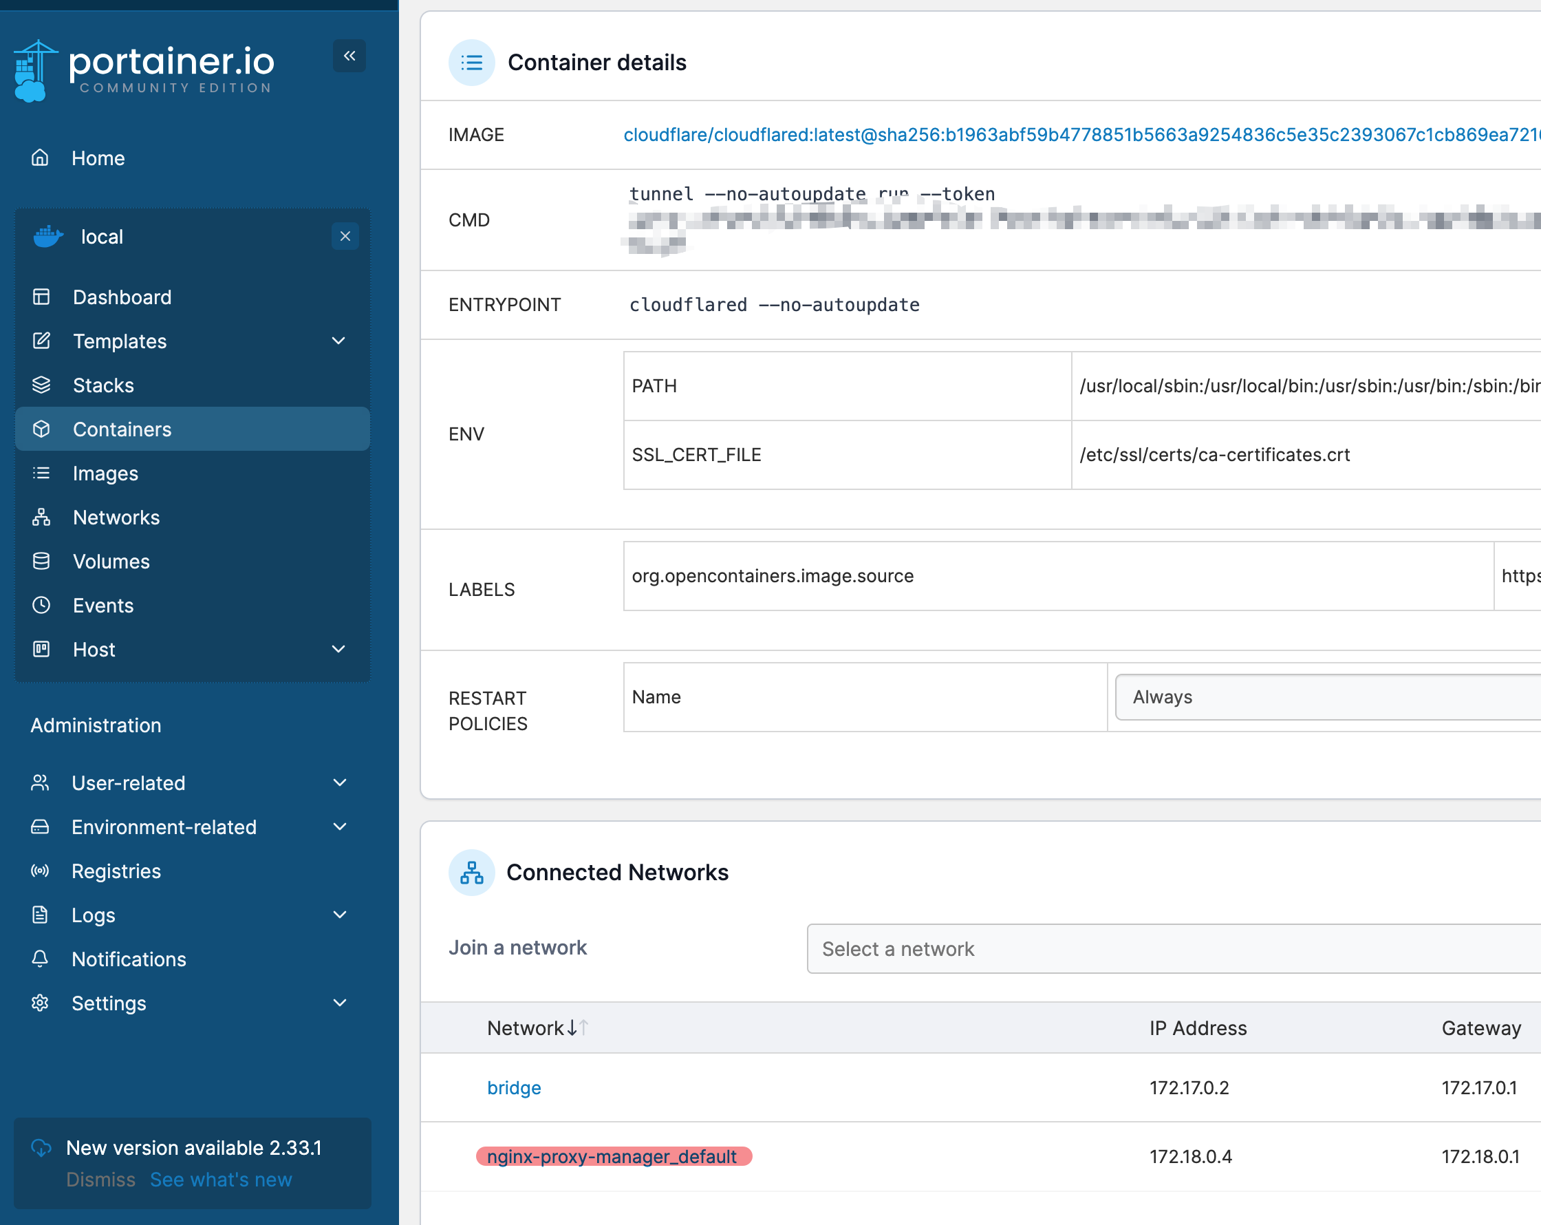
Task: Close the local environment with the X button
Action: [345, 236]
